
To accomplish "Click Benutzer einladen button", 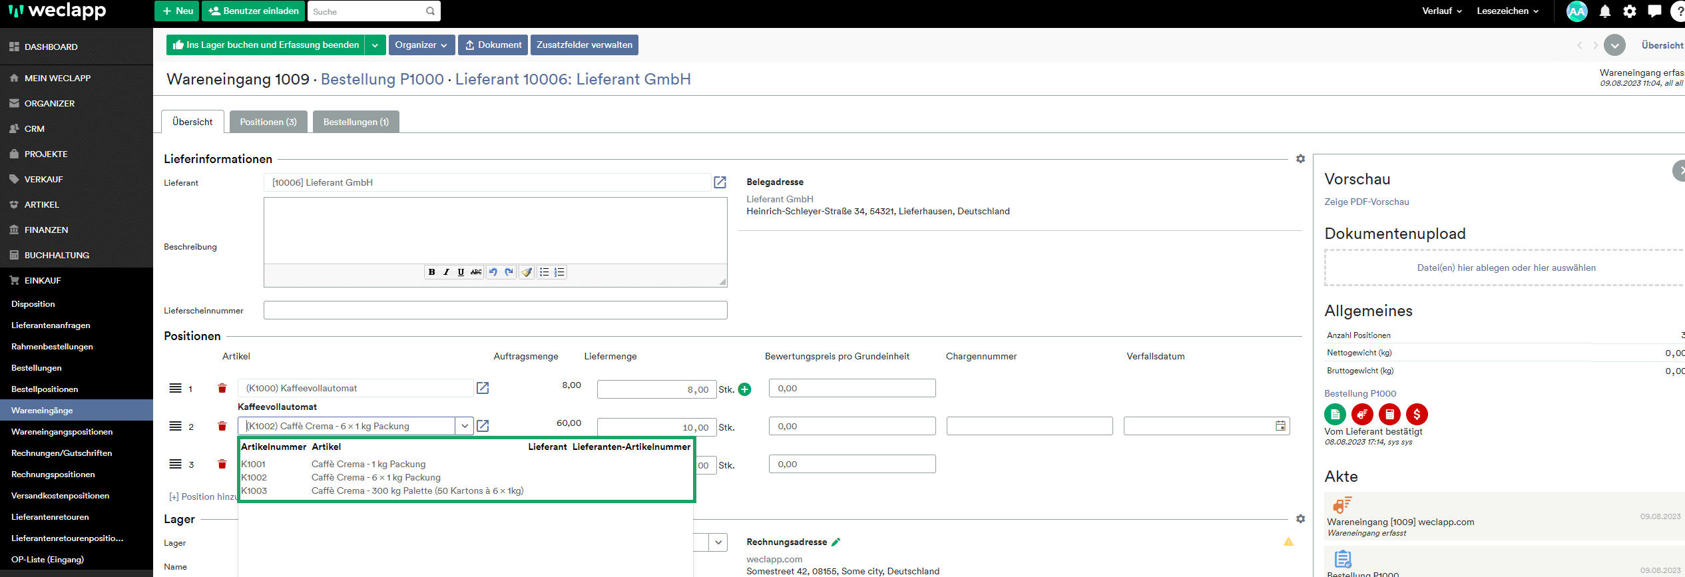I will [x=254, y=11].
